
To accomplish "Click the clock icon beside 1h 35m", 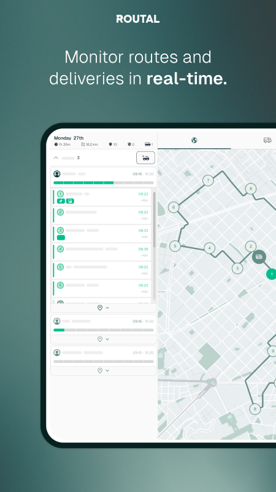I will [56, 145].
